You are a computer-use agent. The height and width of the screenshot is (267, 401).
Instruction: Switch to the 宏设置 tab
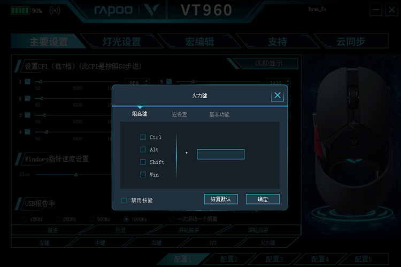point(179,114)
